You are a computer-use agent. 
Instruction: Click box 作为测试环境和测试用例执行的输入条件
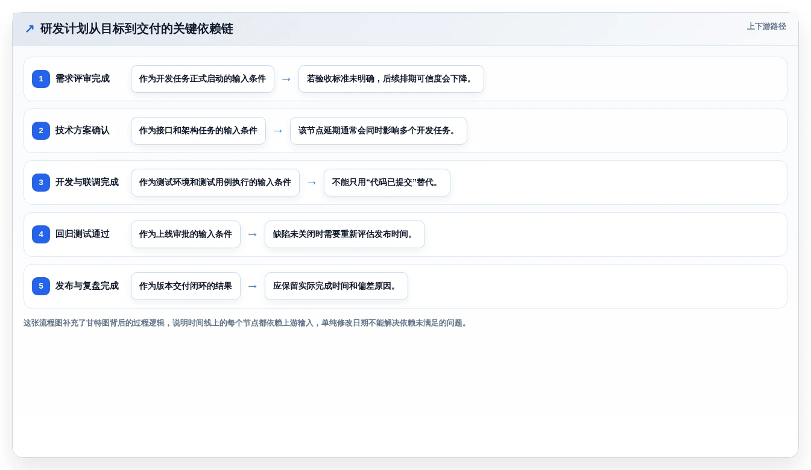point(215,183)
